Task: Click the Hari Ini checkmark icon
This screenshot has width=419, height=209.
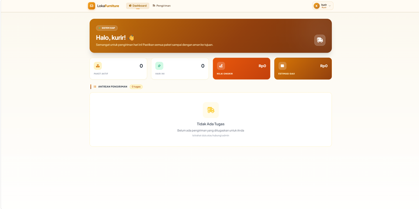Action: (x=159, y=66)
